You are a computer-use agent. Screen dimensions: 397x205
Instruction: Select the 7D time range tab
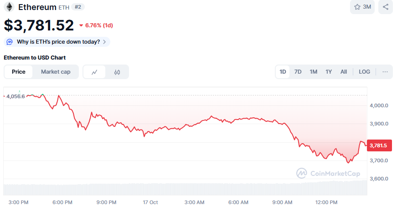(298, 72)
